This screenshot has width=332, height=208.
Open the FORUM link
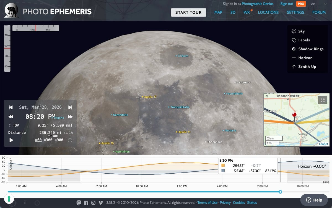pyautogui.click(x=319, y=12)
